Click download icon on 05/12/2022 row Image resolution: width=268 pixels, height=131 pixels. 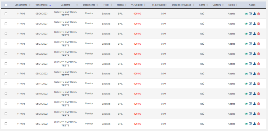tap(255, 74)
